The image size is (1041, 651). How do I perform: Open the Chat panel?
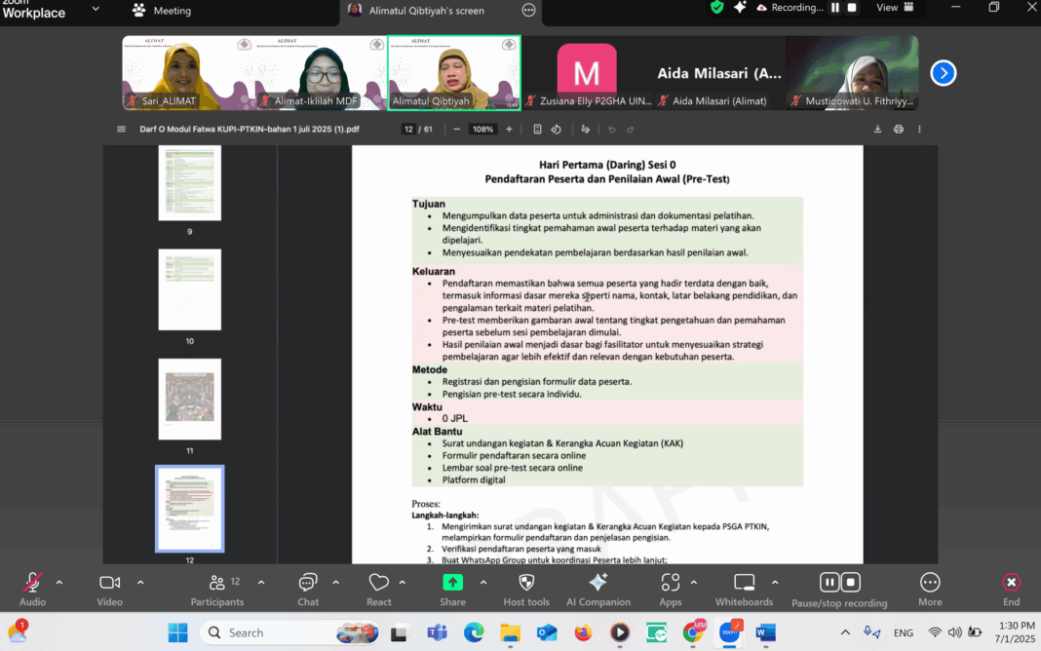click(308, 583)
